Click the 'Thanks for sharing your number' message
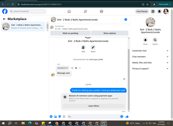The image size is (173, 126). [98, 90]
